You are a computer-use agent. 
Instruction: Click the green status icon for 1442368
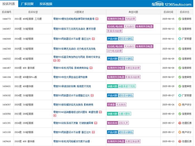pyautogui.click(x=180, y=49)
